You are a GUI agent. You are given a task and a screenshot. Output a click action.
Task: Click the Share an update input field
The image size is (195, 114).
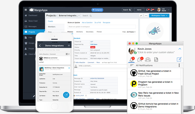pyautogui.click(x=102, y=26)
